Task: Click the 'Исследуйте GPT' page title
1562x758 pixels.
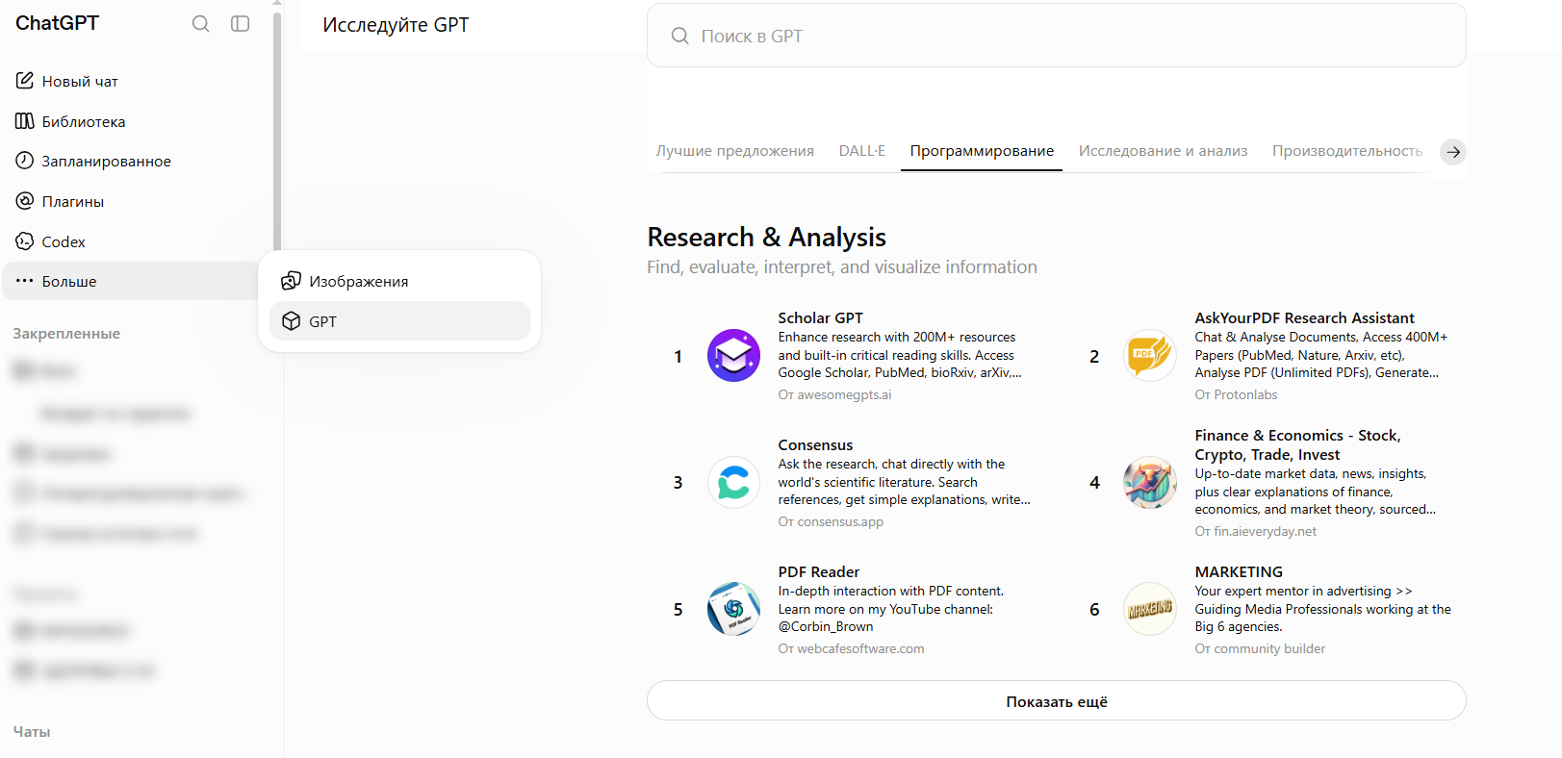Action: [x=396, y=25]
